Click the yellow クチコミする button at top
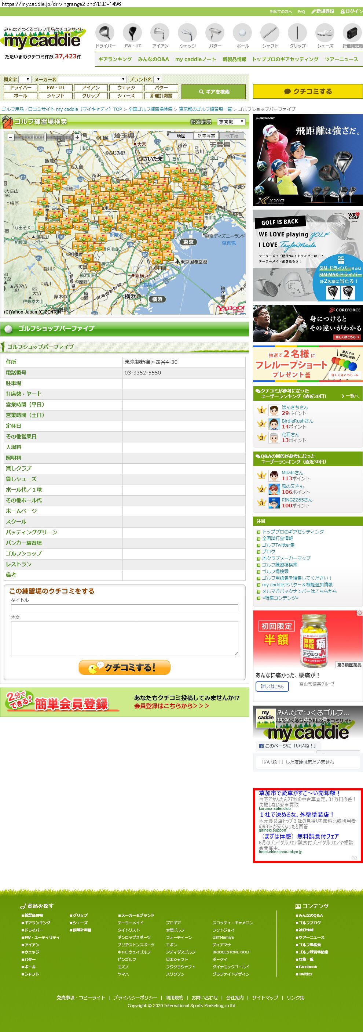 tap(307, 91)
